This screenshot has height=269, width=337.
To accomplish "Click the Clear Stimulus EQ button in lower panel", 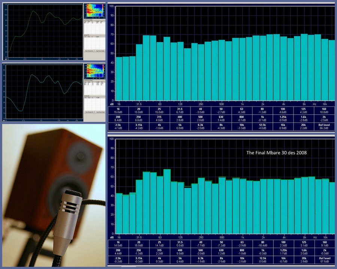I will point(89,112).
